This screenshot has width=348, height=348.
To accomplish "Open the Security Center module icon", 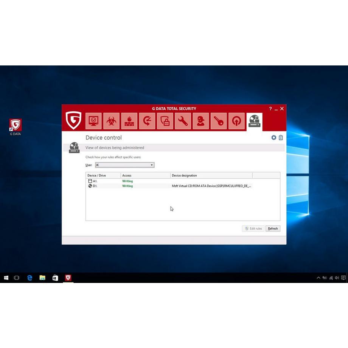I will (94, 121).
